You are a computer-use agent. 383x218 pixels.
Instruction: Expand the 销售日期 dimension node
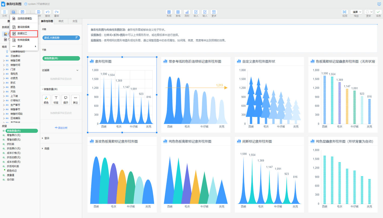(x=4, y=60)
